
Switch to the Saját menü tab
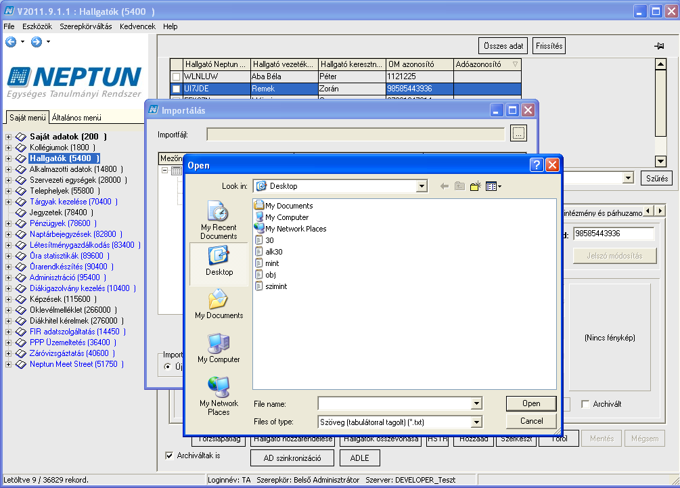27,118
